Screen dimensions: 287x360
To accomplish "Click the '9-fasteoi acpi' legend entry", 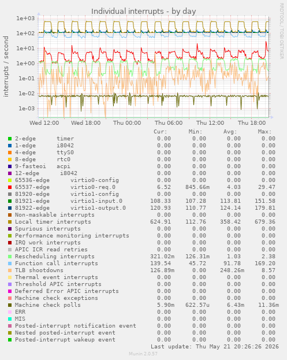I will 42,166.
